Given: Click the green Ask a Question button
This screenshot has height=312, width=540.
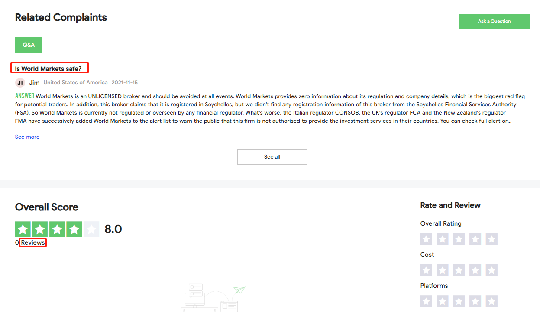Looking at the screenshot, I should pos(494,21).
